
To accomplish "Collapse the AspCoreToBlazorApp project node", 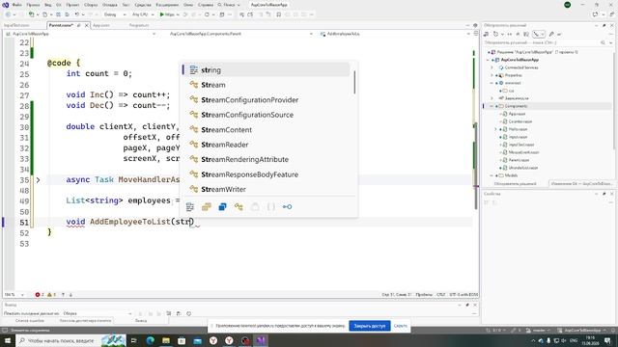I will pyautogui.click(x=488, y=60).
